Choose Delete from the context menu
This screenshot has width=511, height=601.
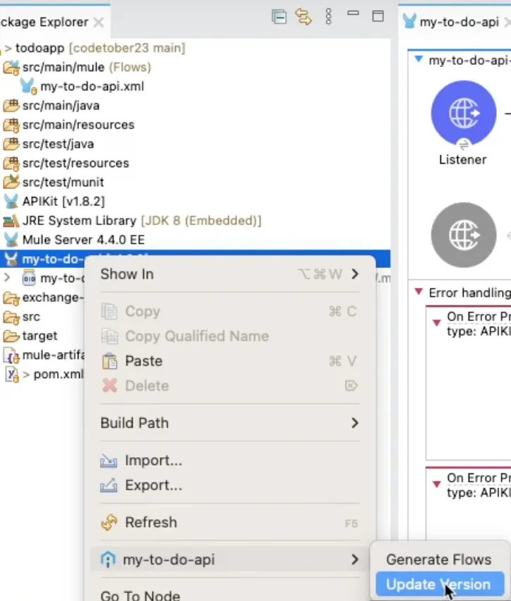pyautogui.click(x=229, y=386)
